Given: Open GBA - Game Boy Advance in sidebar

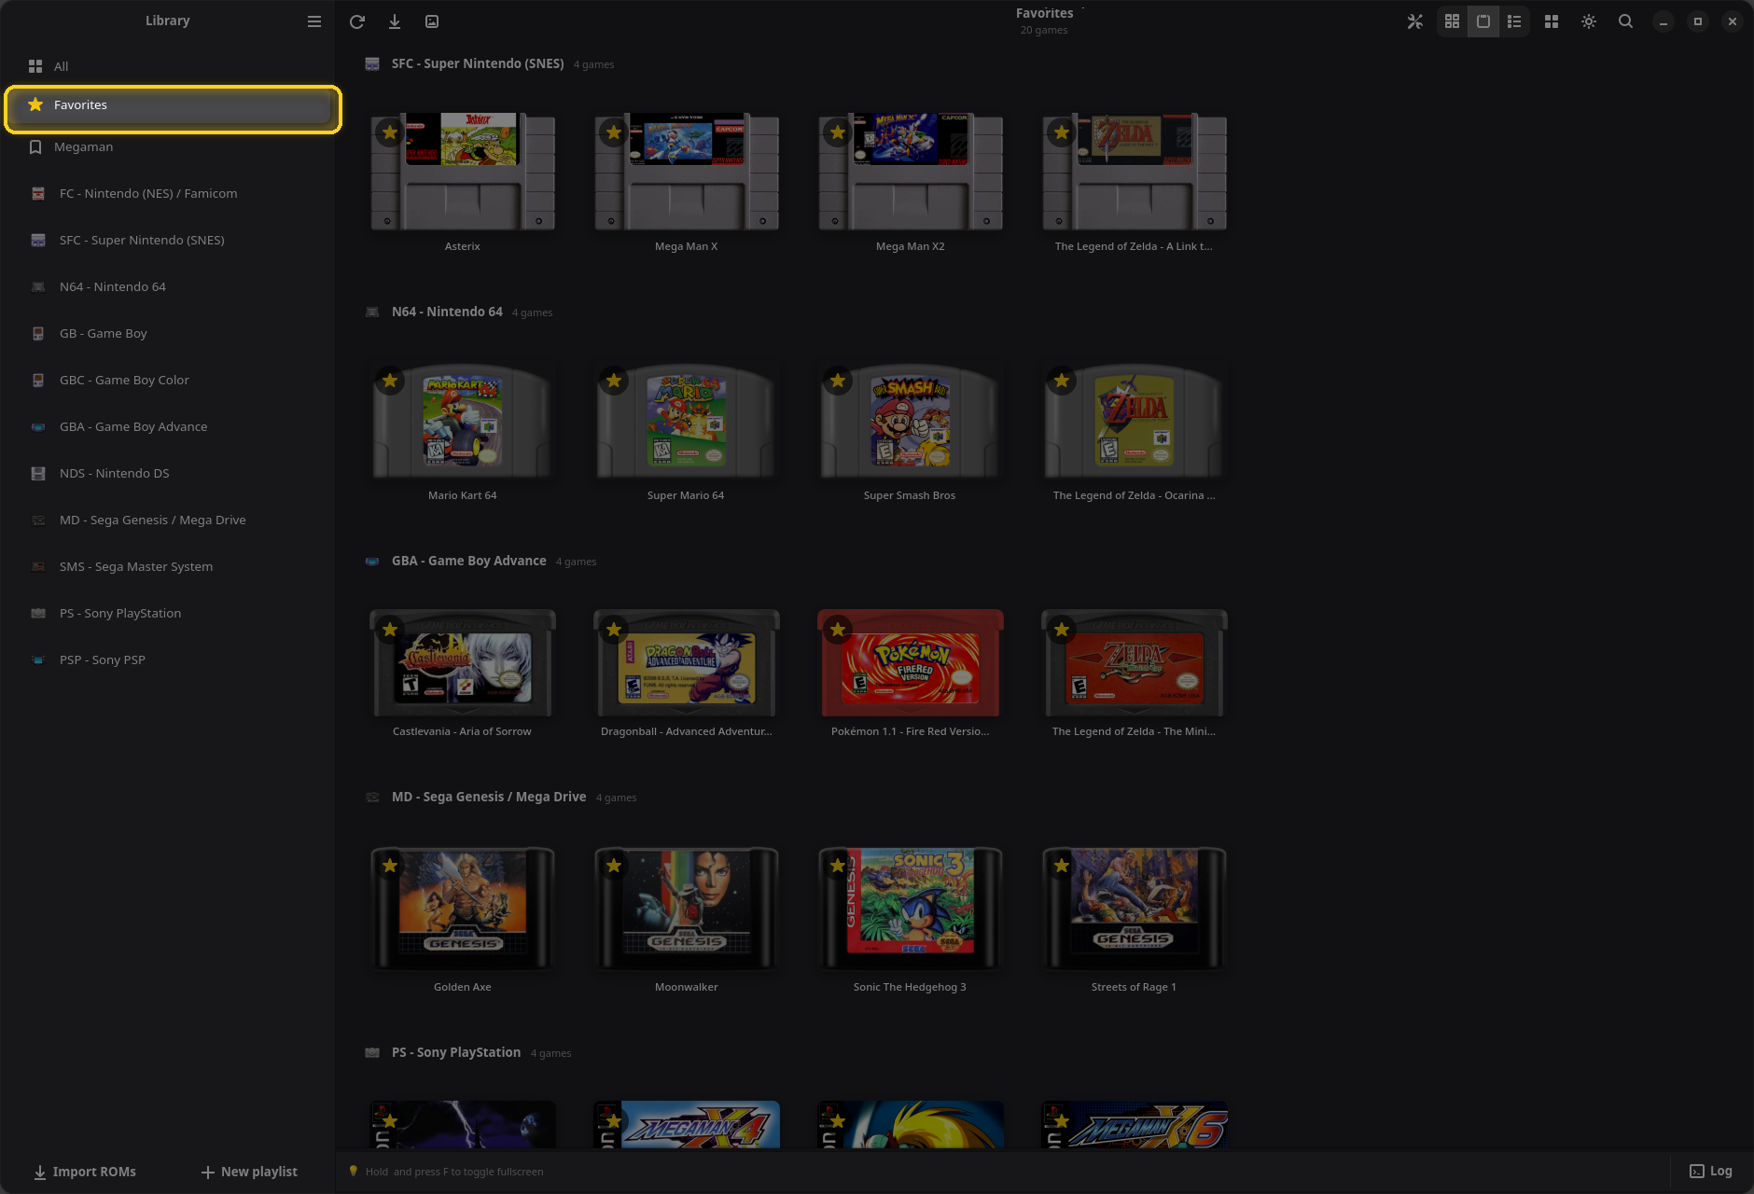Looking at the screenshot, I should tap(168, 426).
